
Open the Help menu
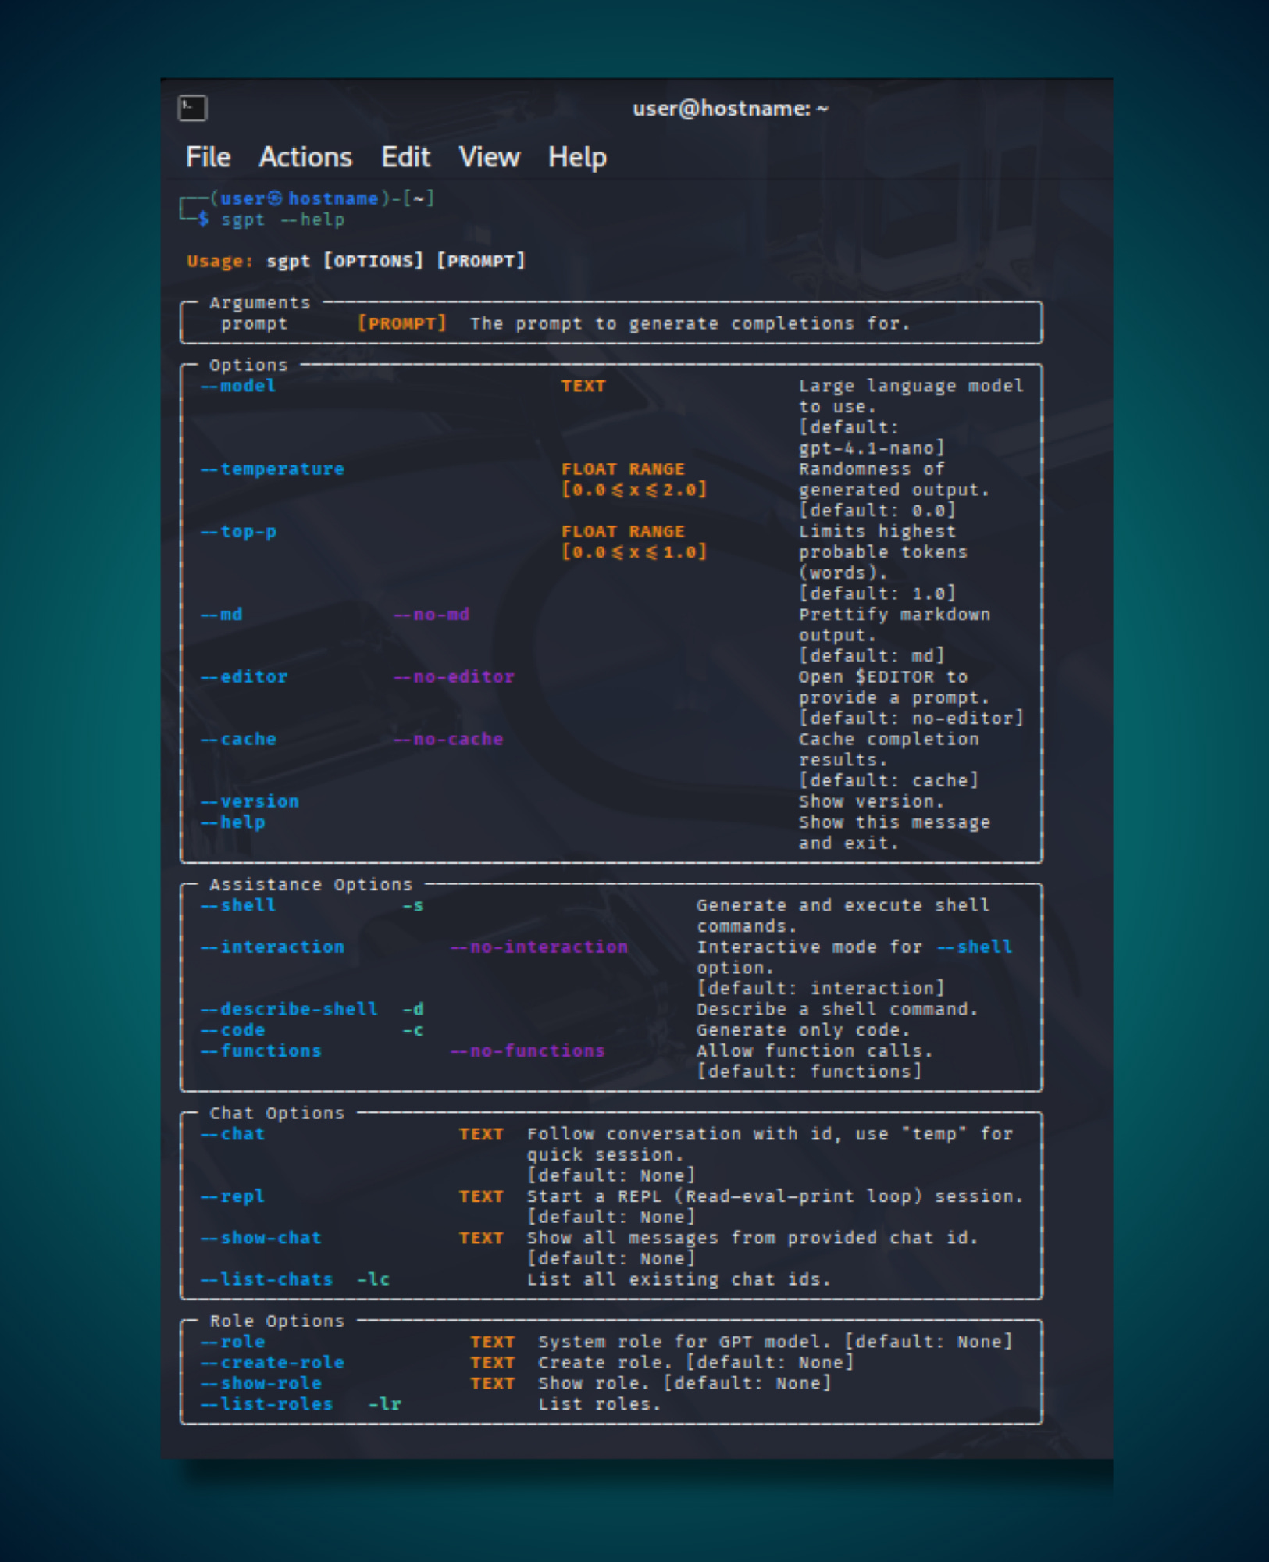[x=577, y=158]
